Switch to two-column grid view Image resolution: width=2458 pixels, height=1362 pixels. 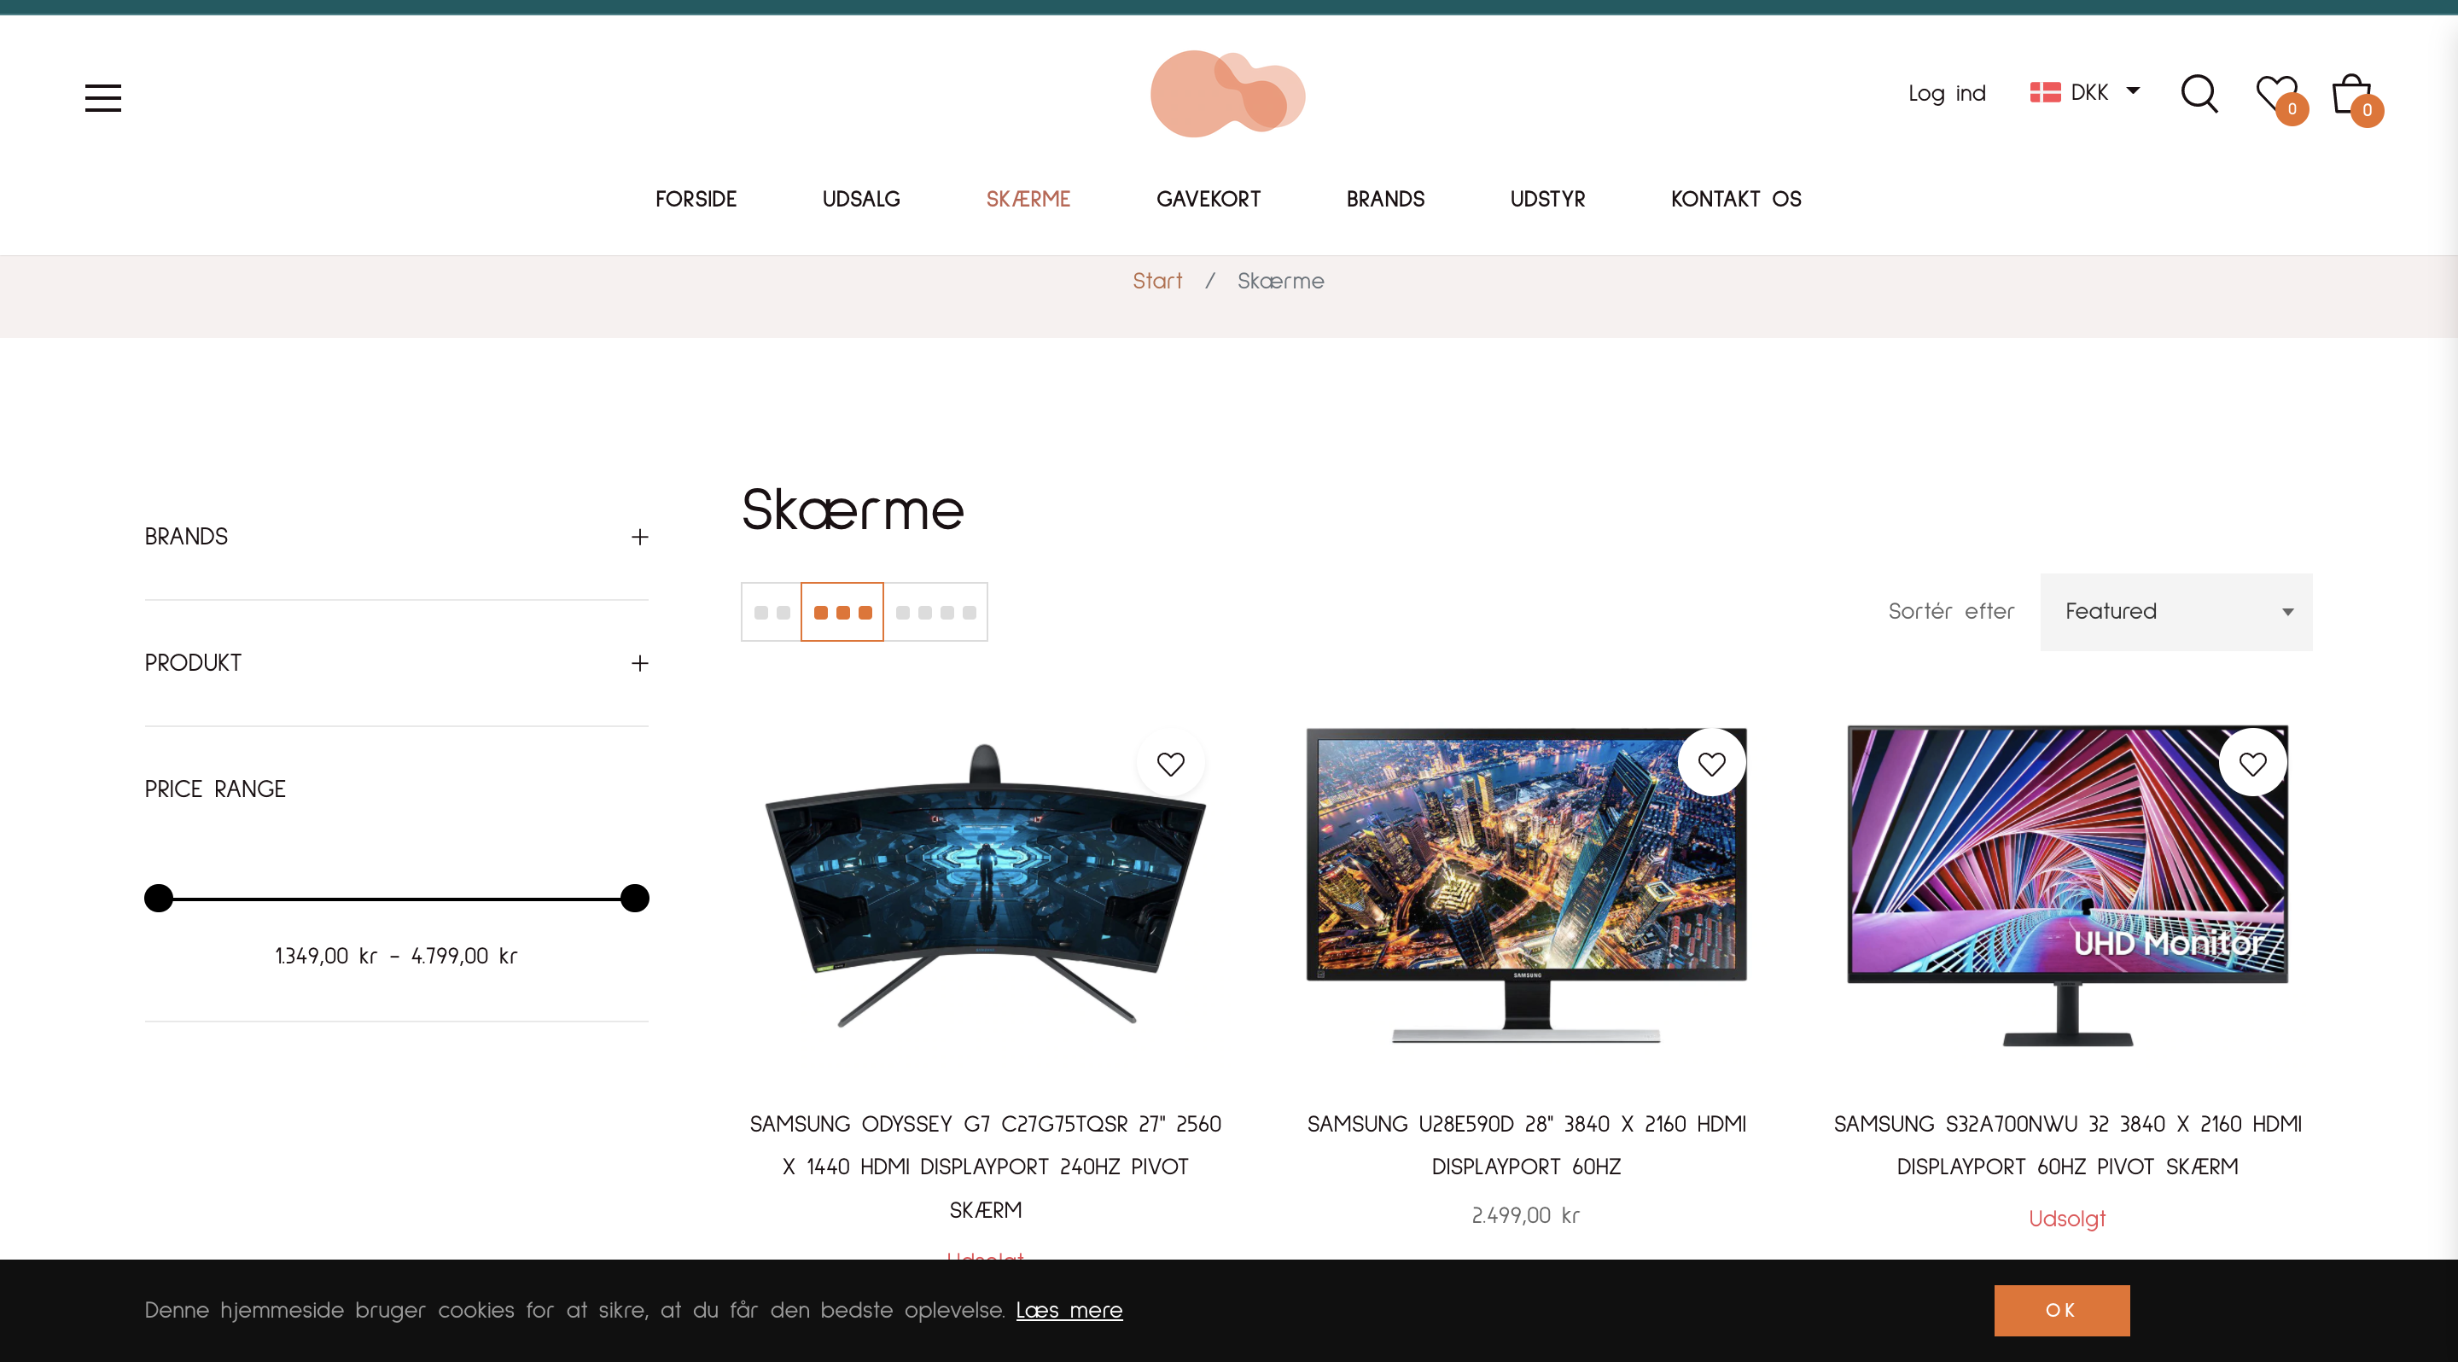coord(772,613)
